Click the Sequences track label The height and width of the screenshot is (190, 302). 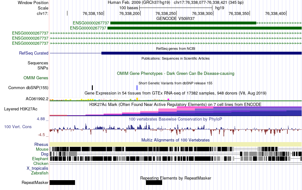38,63
